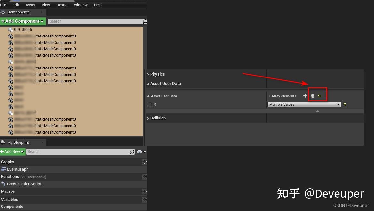Open the Debug menu
The width and height of the screenshot is (374, 211).
point(62,5)
